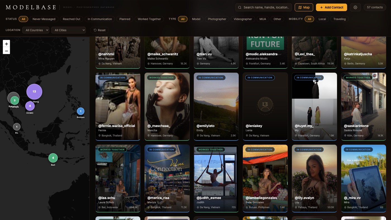
Task: Click the Butuan, Phillipines location text
Action: coord(259,207)
